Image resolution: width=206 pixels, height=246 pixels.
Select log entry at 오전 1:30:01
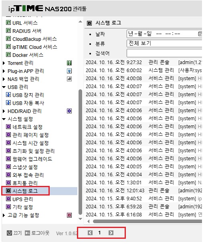click(x=143, y=183)
